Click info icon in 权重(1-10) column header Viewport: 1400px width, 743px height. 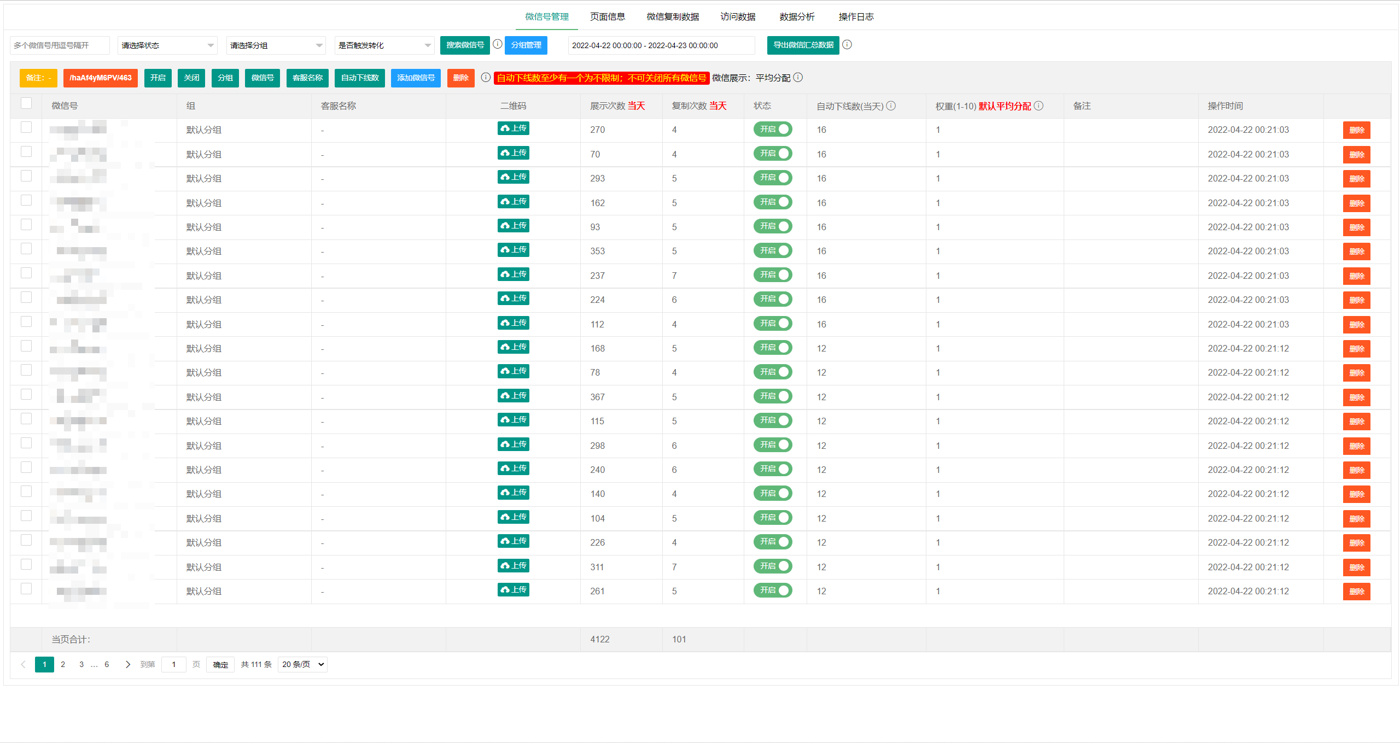(x=1039, y=106)
